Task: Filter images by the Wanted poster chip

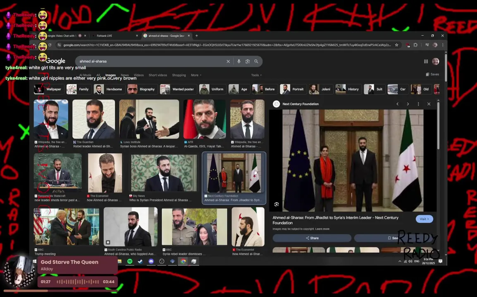Action: coord(178,89)
